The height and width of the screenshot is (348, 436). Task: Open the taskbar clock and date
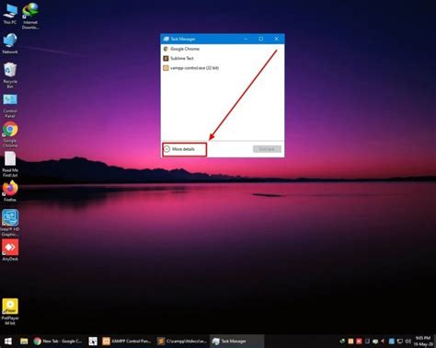tap(423, 341)
